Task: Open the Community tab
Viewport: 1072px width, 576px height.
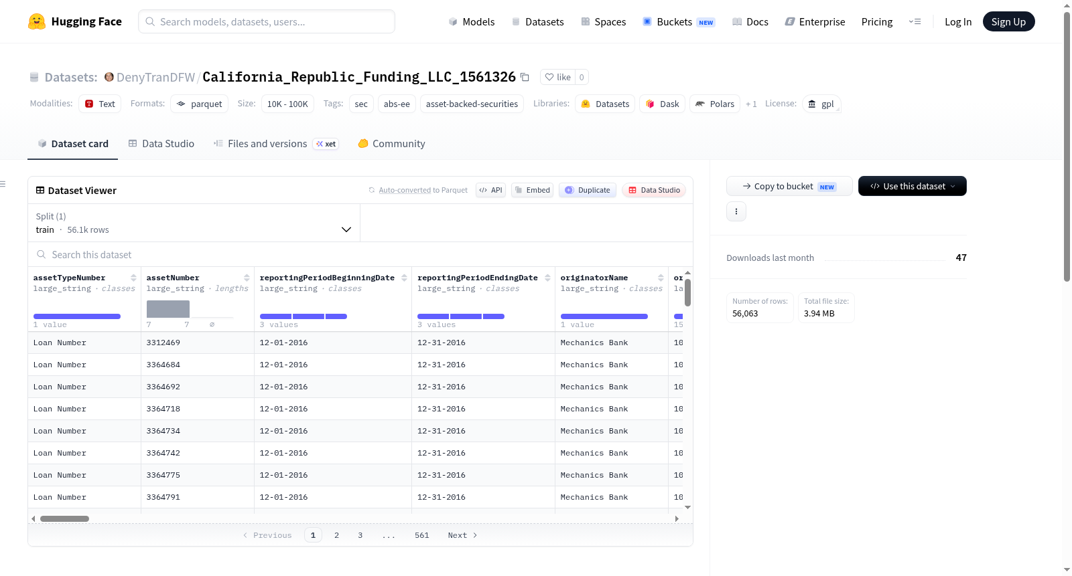Action: coord(391,144)
